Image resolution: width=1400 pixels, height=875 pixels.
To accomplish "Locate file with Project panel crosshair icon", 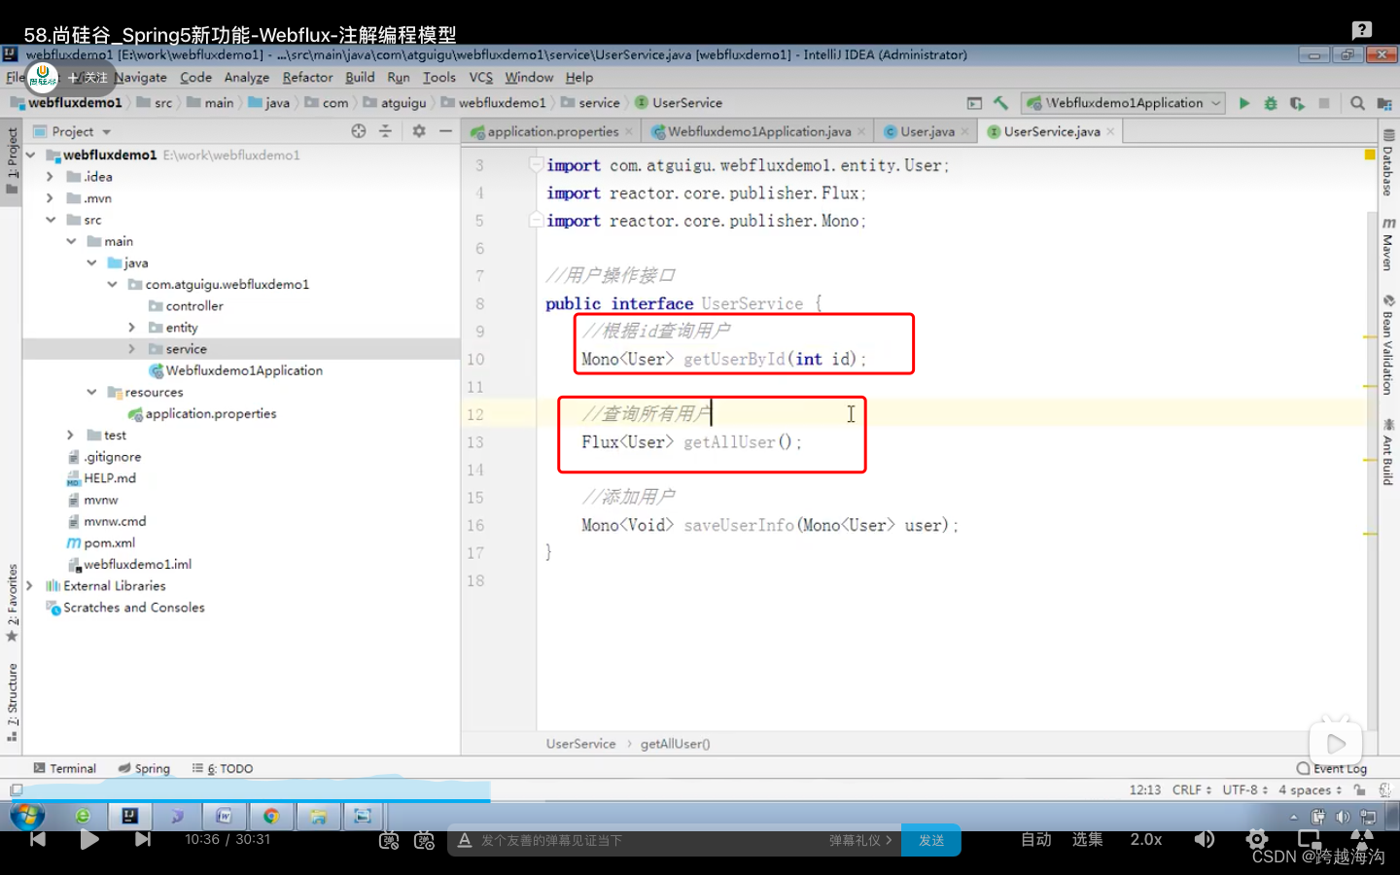I will [x=359, y=131].
